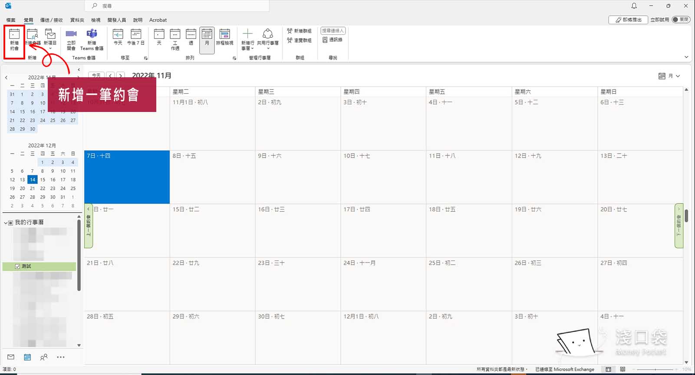Go to Mail in navigation bar
This screenshot has height=375, width=695.
click(11, 357)
